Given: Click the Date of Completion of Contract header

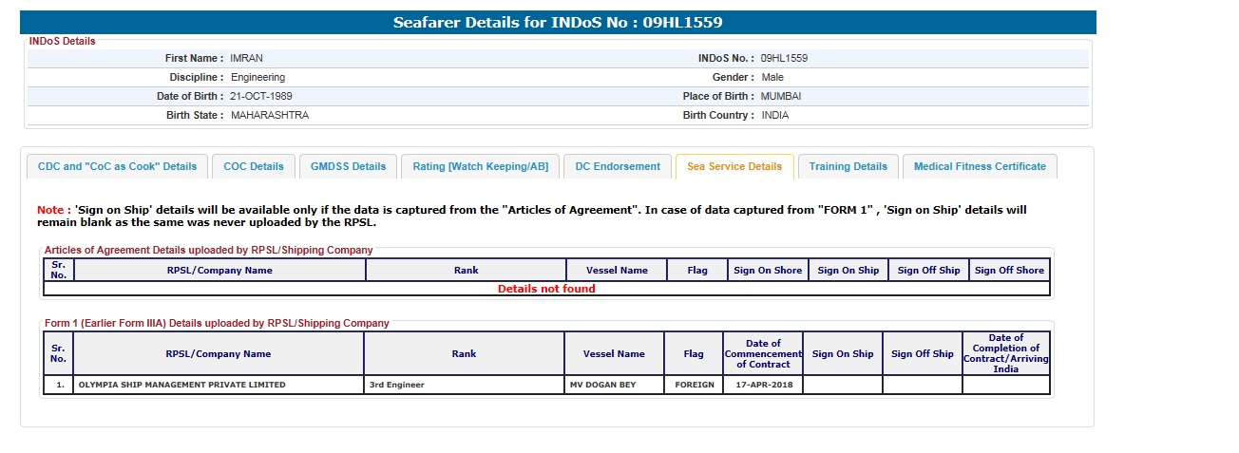Looking at the screenshot, I should (1006, 353).
